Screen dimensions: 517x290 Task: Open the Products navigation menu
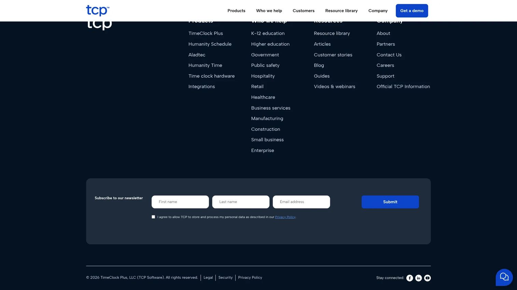[236, 11]
